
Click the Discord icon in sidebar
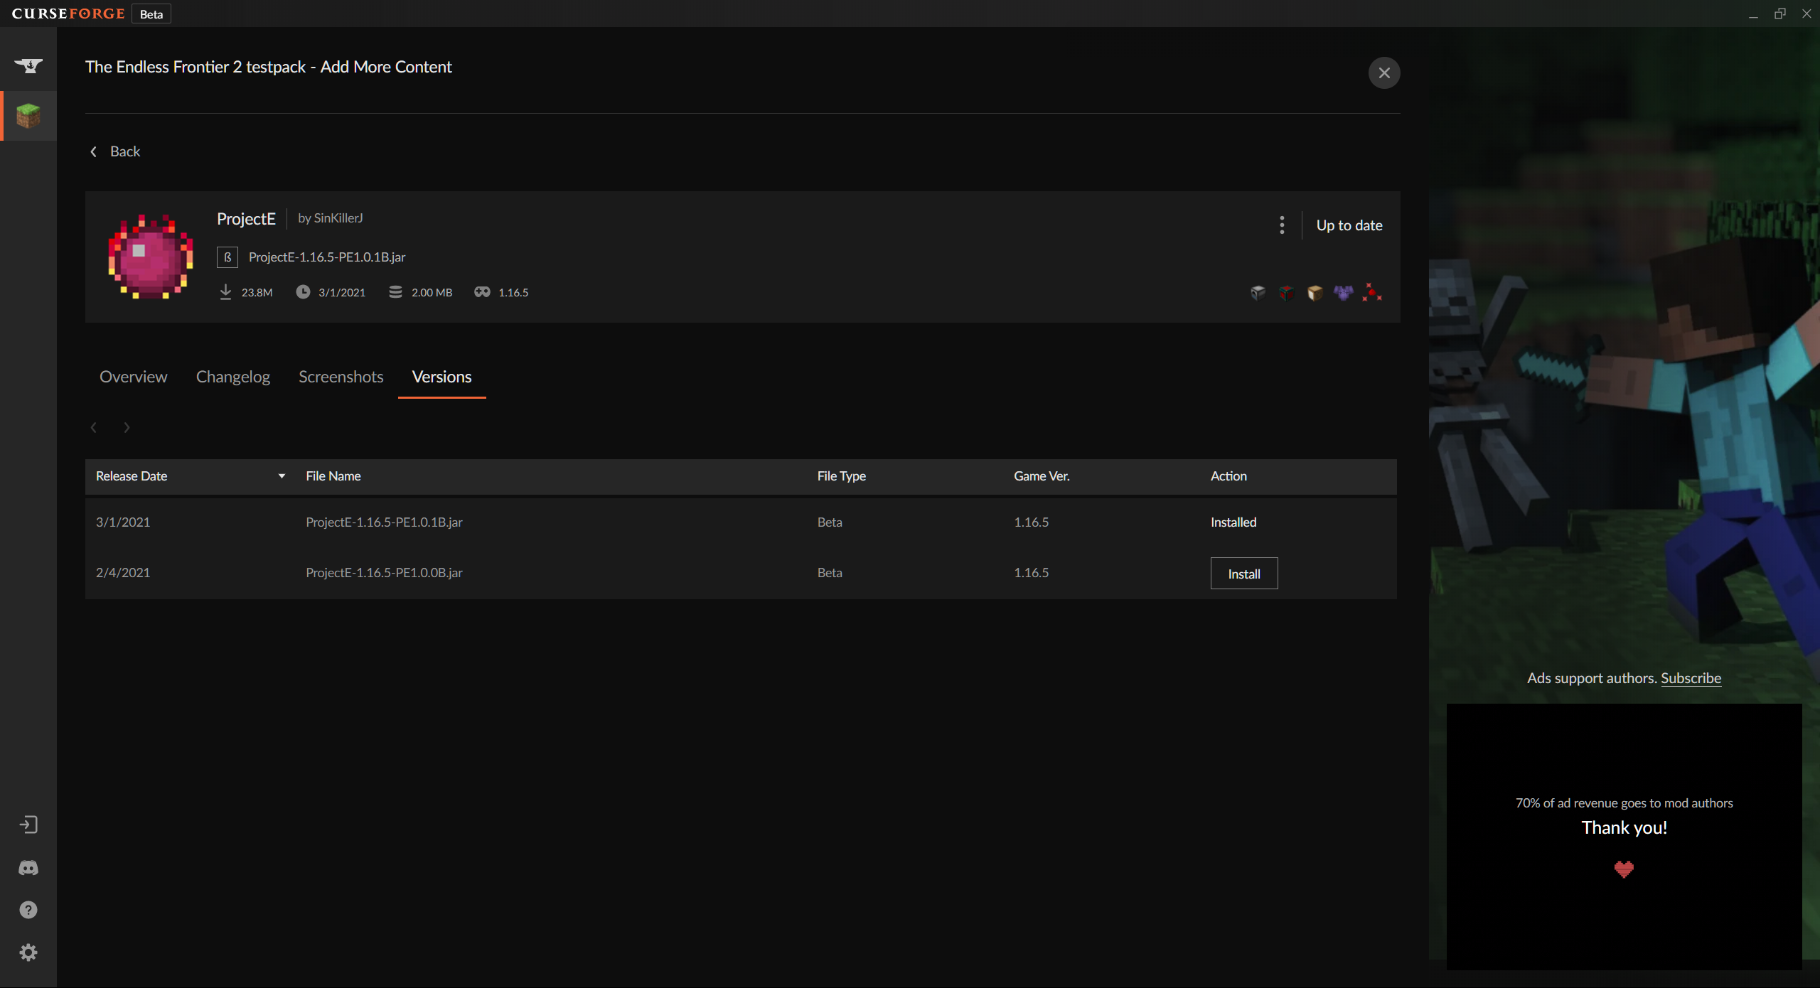click(28, 868)
